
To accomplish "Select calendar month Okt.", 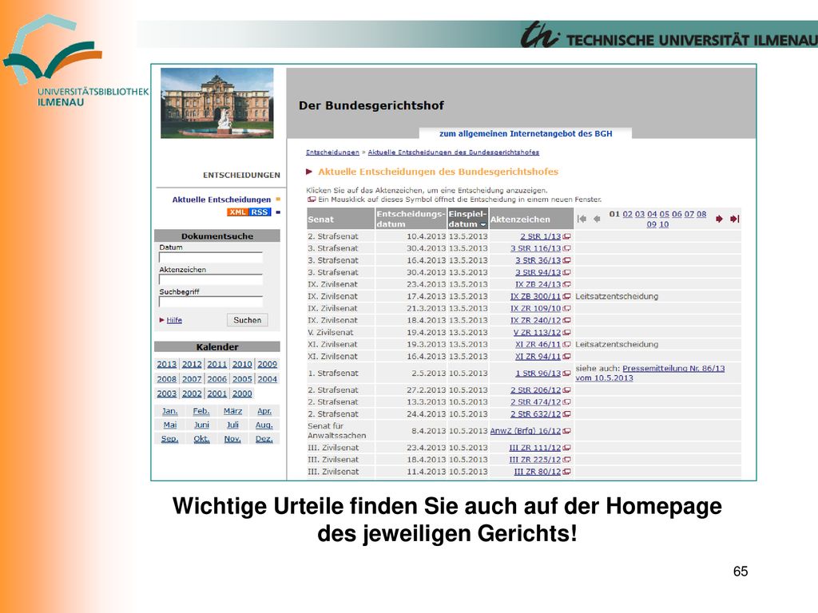I will [201, 439].
